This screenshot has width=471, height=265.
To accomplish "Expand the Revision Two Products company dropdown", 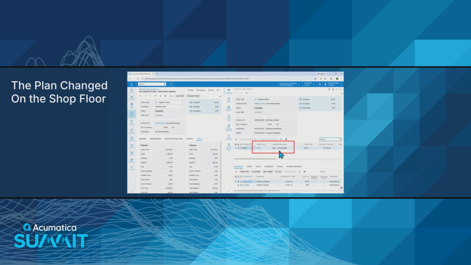I will click(289, 84).
